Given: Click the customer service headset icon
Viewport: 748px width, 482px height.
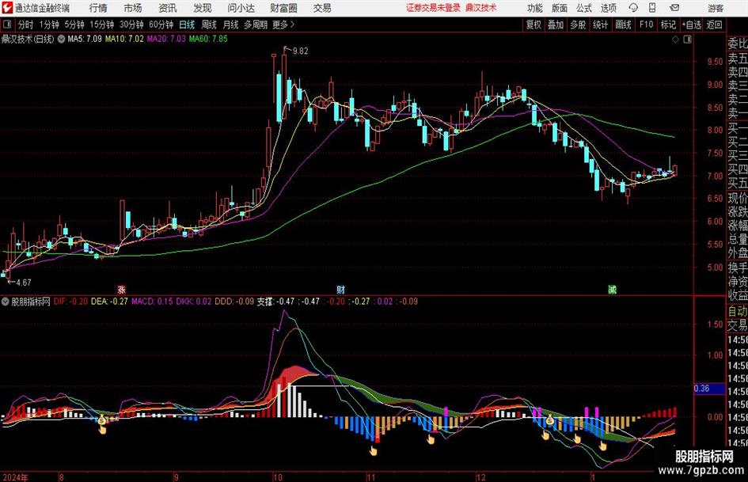Looking at the screenshot, I should tap(633, 8).
